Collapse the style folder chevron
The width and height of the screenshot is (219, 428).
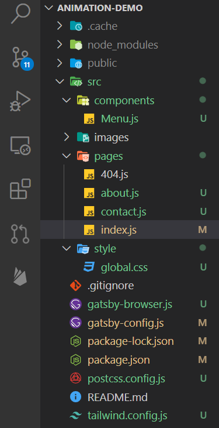pyautogui.click(x=66, y=248)
